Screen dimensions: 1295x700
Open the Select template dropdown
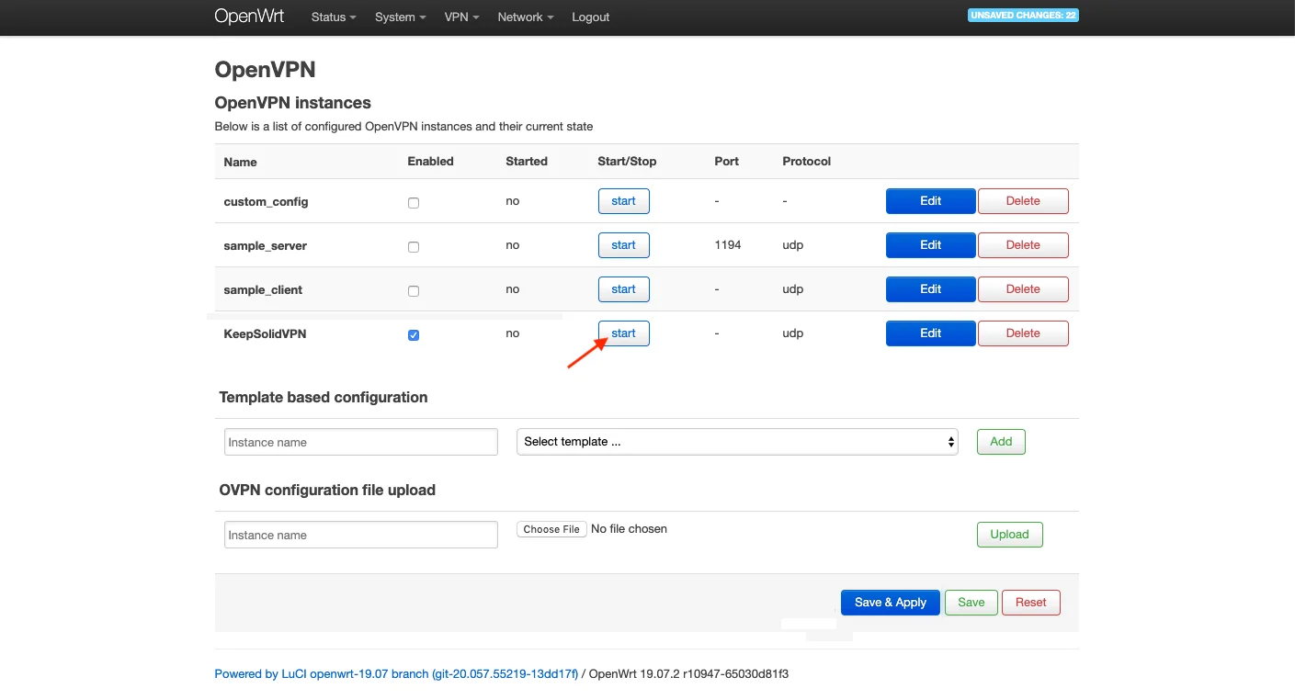(737, 442)
